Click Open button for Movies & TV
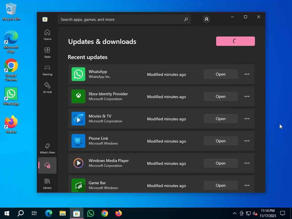Viewport: 292px width, 219px height. point(220,119)
